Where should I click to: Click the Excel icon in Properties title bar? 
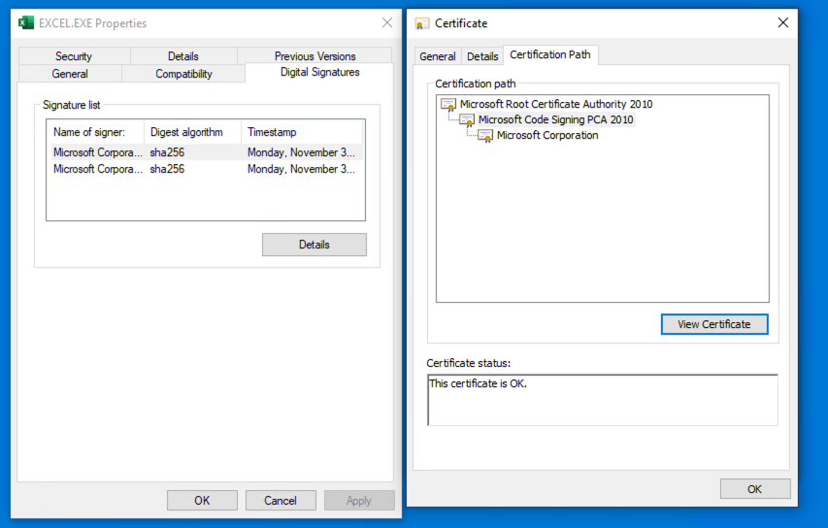tap(26, 22)
